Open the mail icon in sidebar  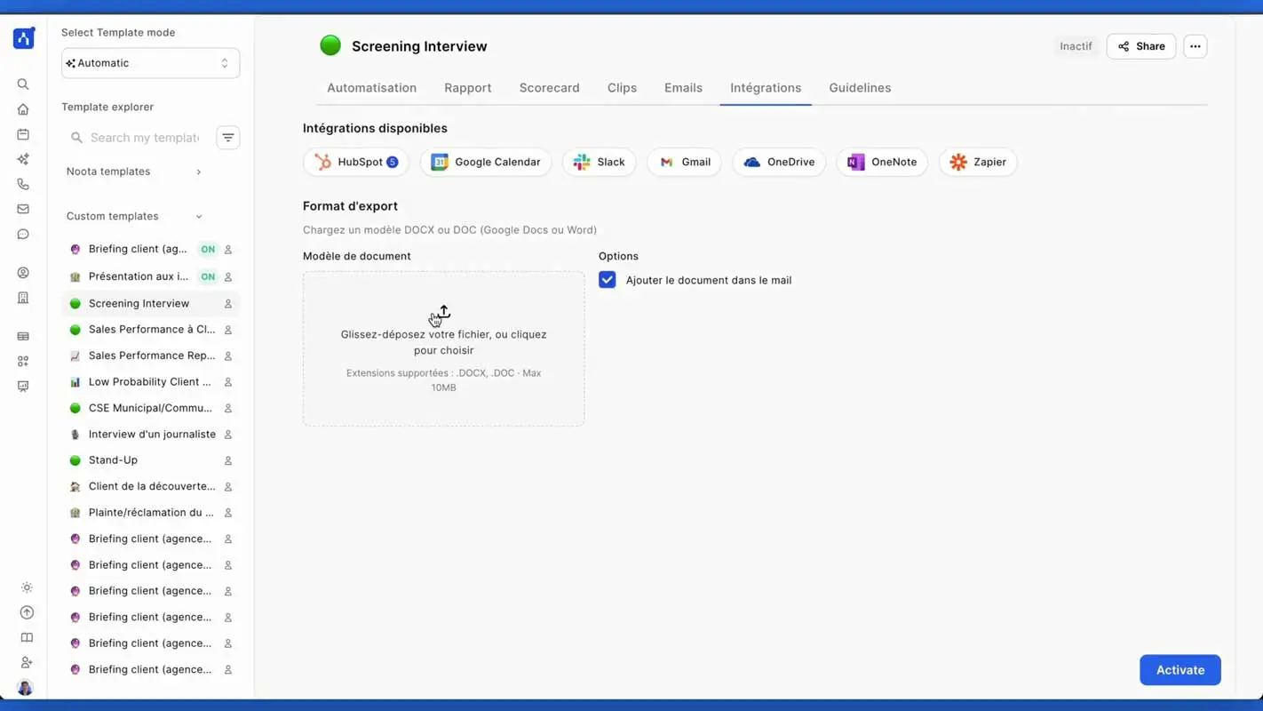tap(23, 209)
